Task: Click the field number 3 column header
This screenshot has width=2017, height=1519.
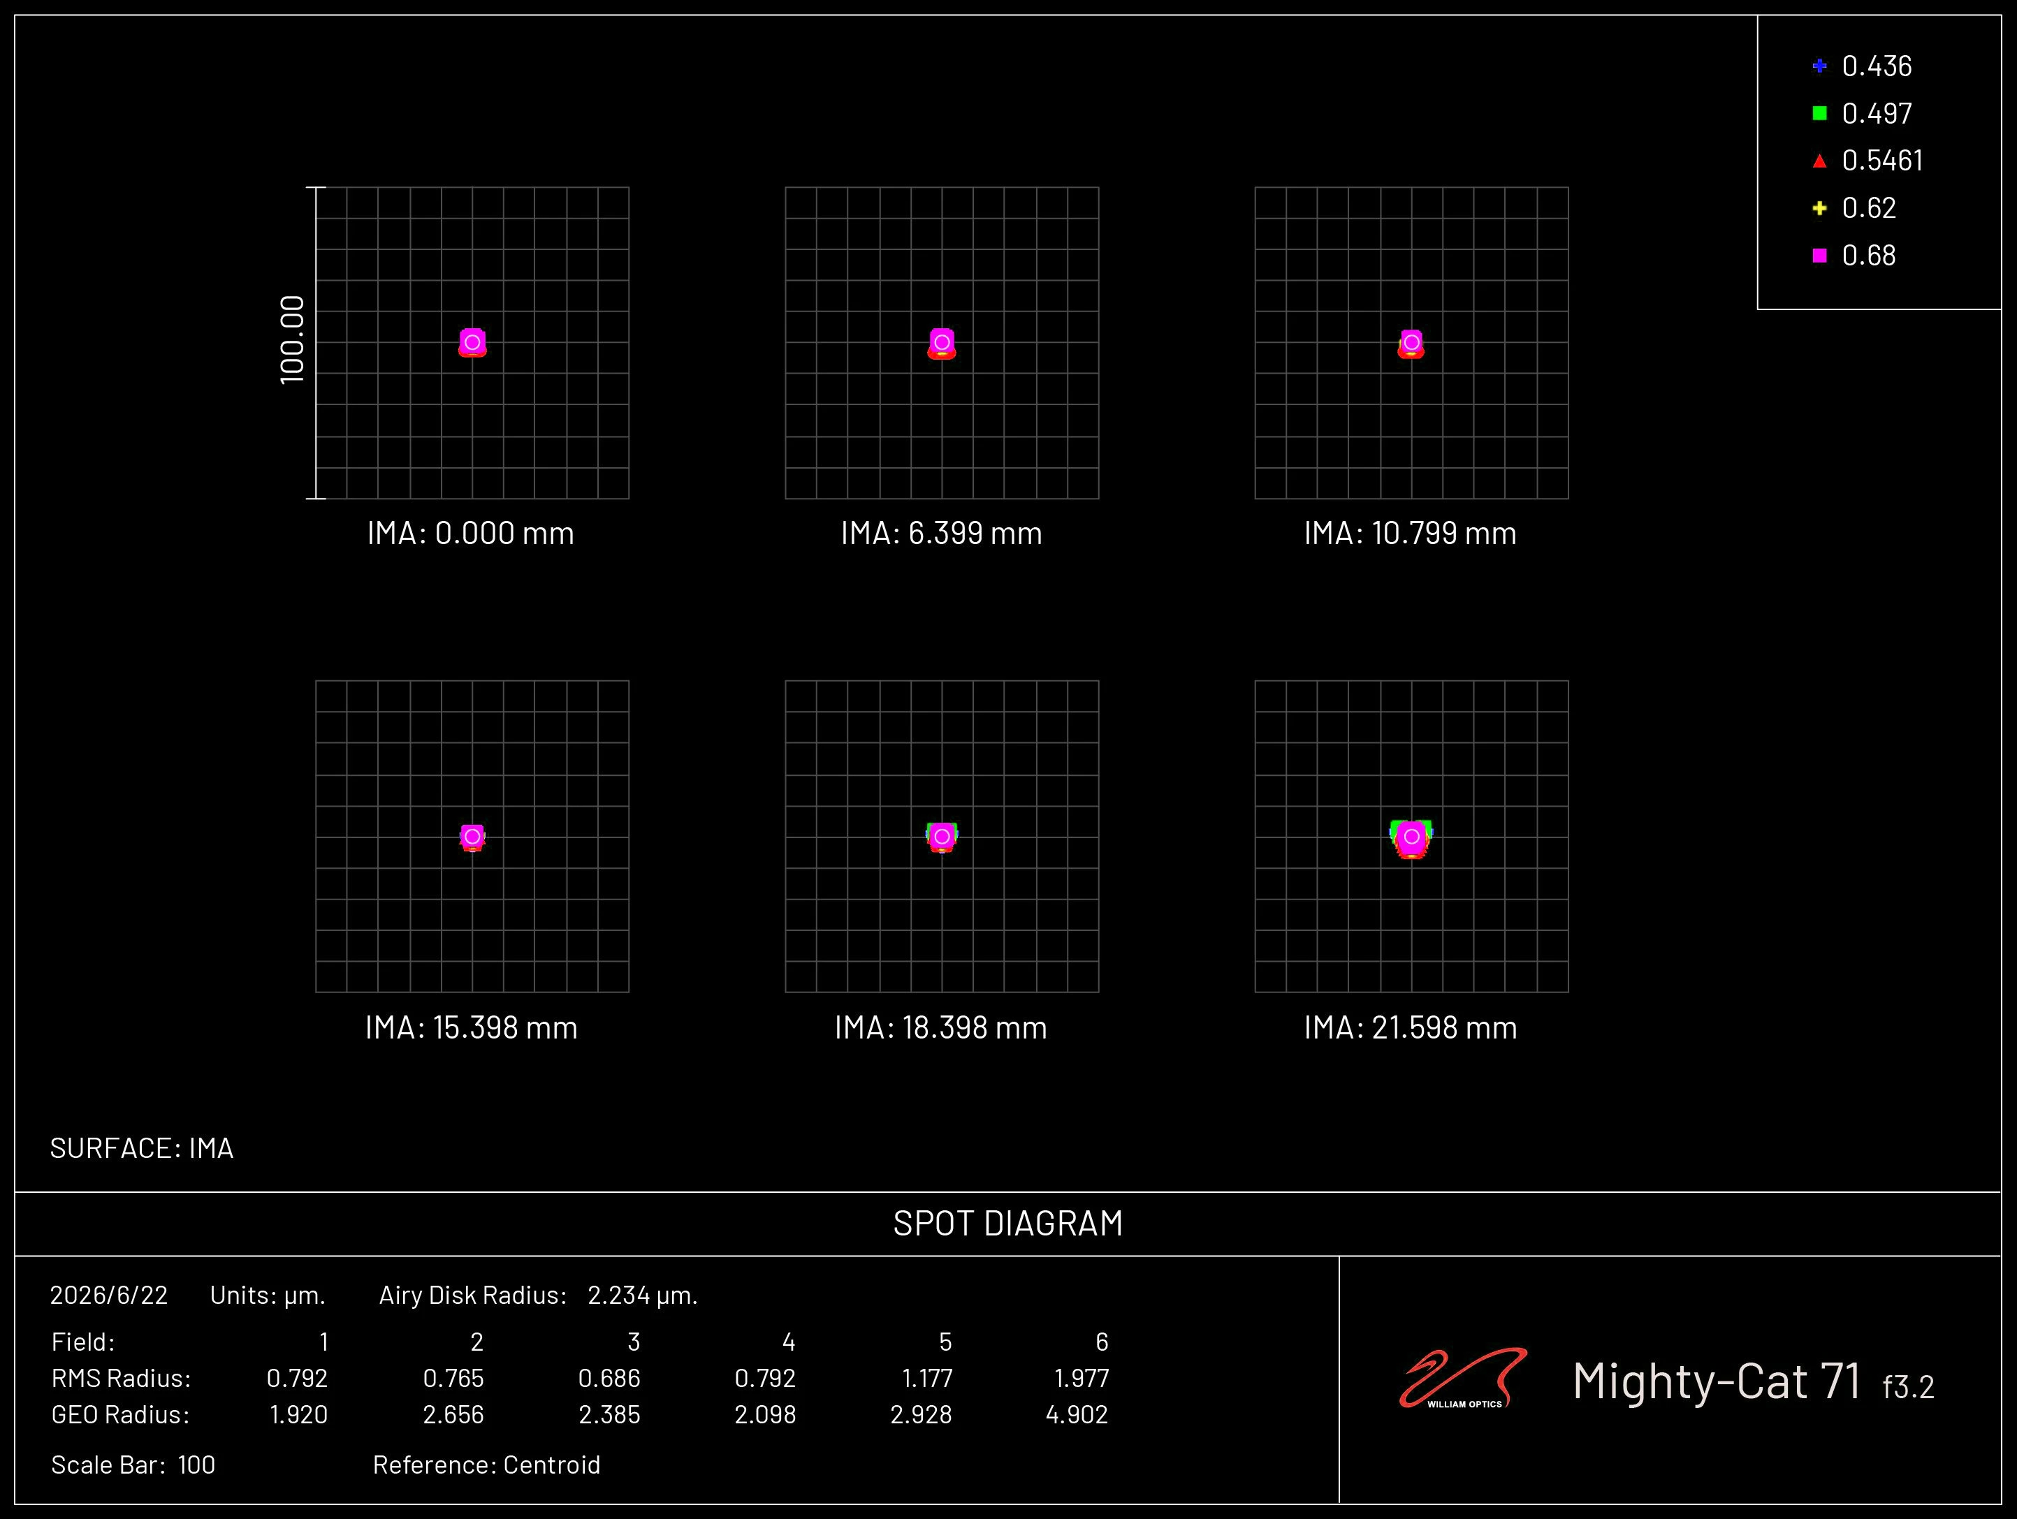Action: click(x=634, y=1342)
